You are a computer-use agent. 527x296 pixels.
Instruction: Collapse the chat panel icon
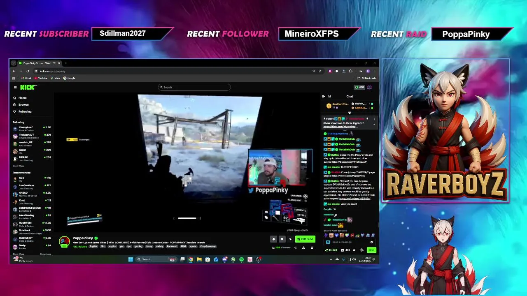[324, 96]
